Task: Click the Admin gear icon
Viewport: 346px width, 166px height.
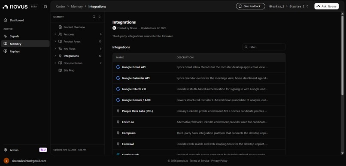Action: point(6,150)
